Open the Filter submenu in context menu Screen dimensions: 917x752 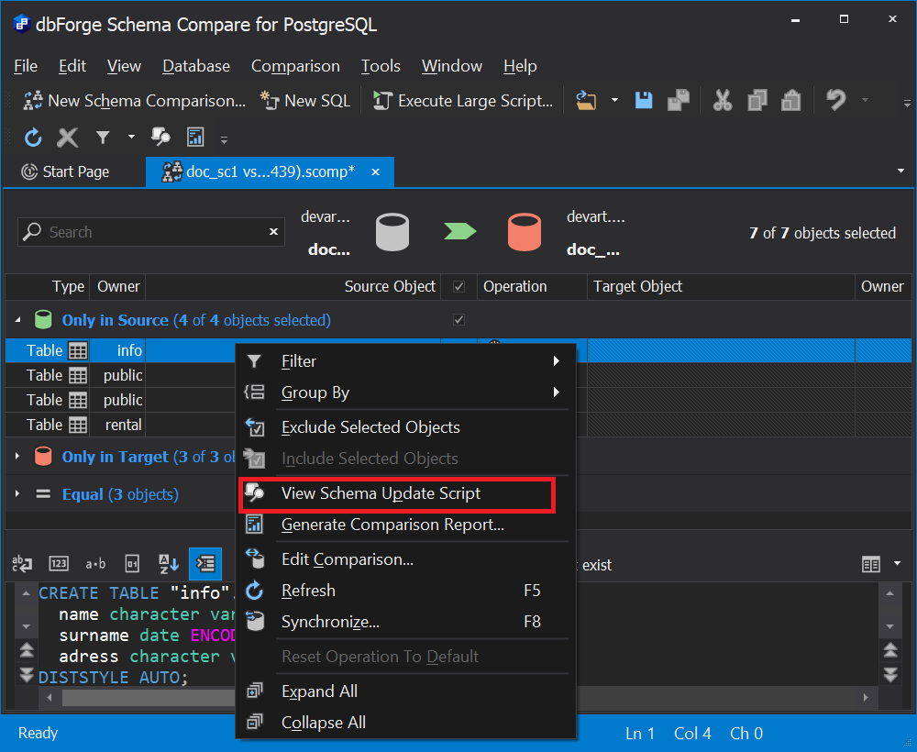tap(405, 361)
